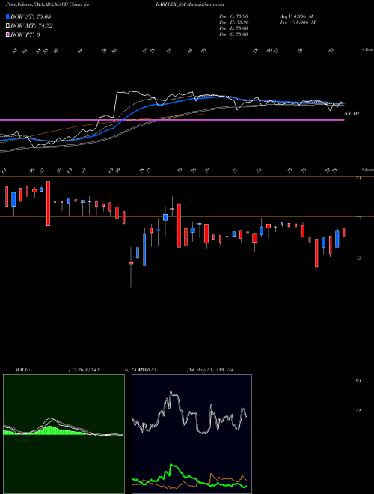Click the Pre O: 75.90 value
374x494 pixels.
coord(233,16)
